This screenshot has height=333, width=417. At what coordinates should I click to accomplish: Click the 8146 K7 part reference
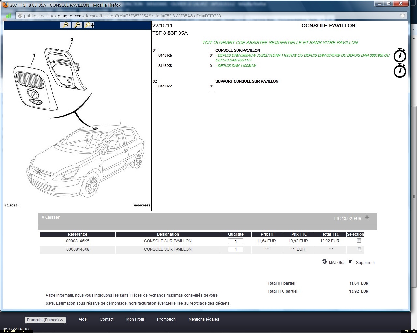point(165,86)
